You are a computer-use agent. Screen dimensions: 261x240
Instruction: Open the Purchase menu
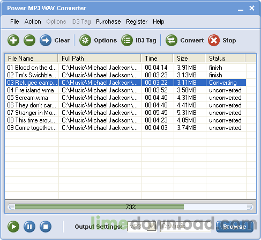click(x=108, y=21)
